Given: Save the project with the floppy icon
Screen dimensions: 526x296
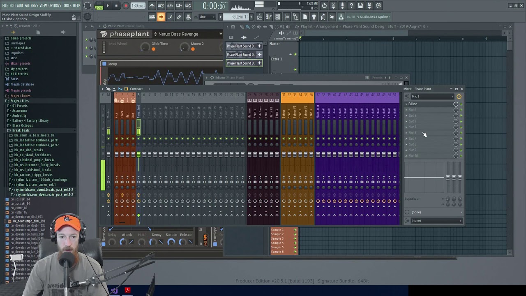Looking at the screenshot, I should pyautogui.click(x=360, y=6).
